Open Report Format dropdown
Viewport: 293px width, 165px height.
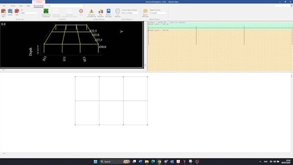click(158, 13)
